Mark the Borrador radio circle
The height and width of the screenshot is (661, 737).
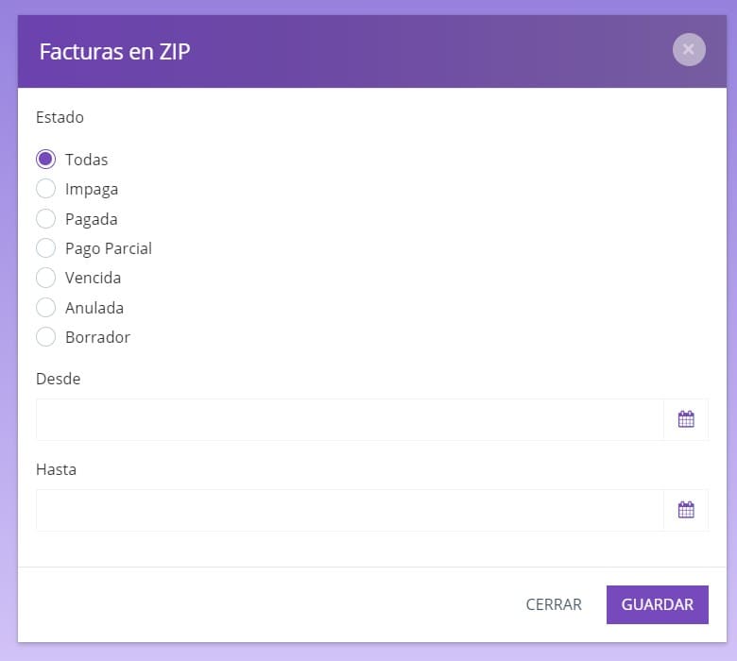coord(45,337)
